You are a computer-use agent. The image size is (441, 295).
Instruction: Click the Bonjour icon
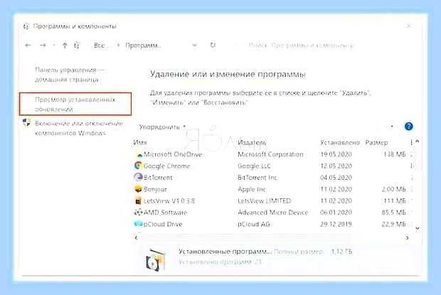click(x=138, y=189)
